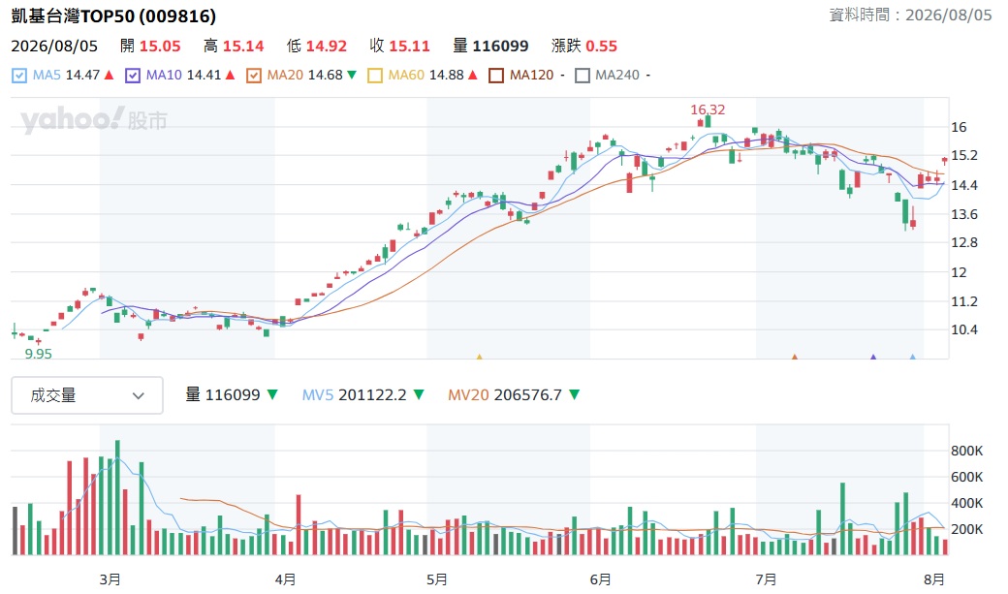Toggle the MA5 moving average checkbox
Screen dimensions: 1008x594
click(x=19, y=76)
